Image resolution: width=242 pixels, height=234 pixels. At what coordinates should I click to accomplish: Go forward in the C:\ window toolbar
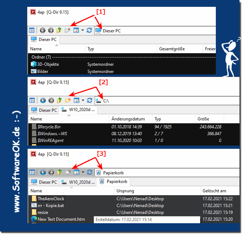[51, 101]
